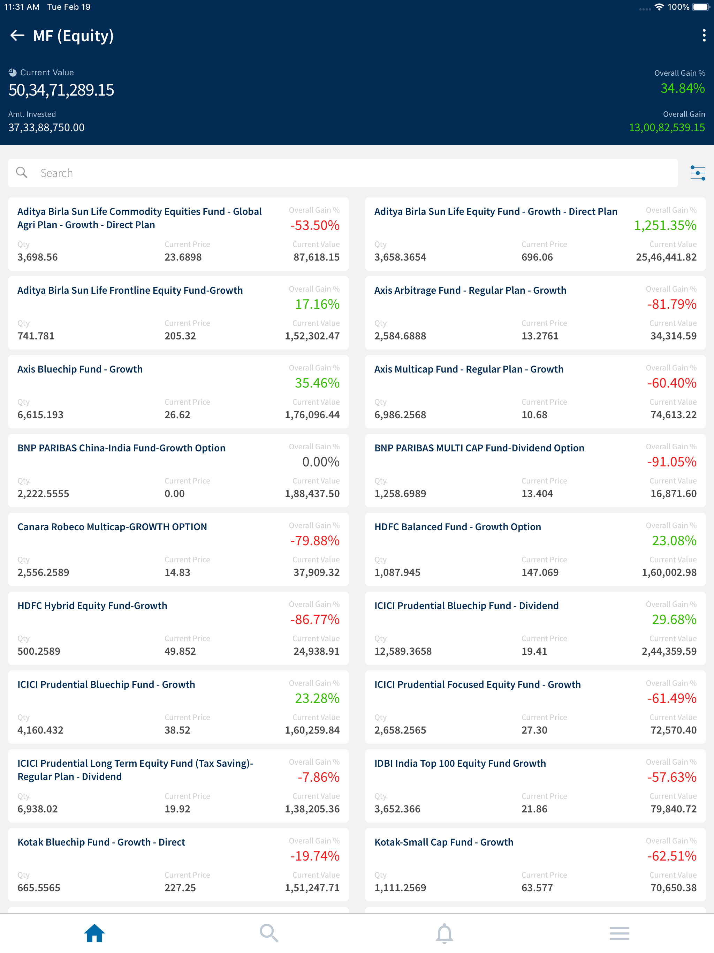Select Kotak-Small Cap Fund - Growth

(535, 865)
